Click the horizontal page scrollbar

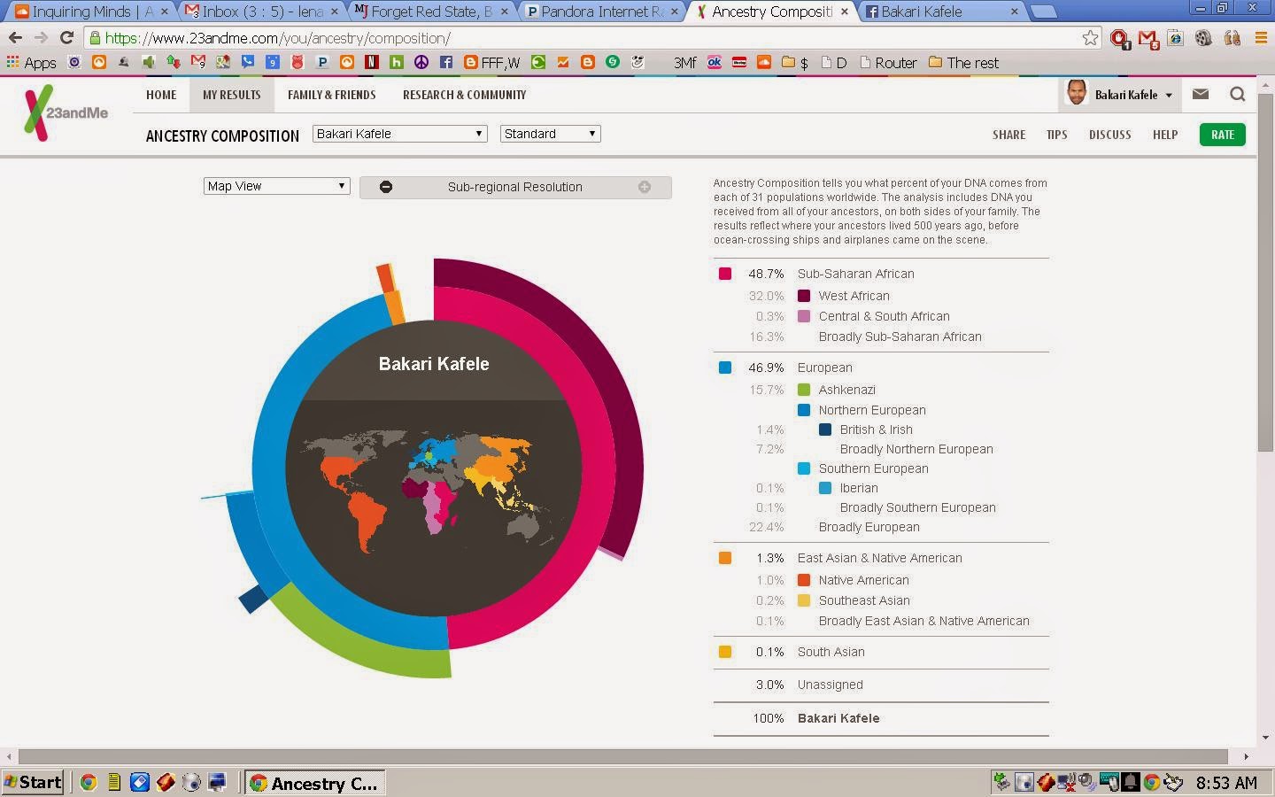coord(623,756)
